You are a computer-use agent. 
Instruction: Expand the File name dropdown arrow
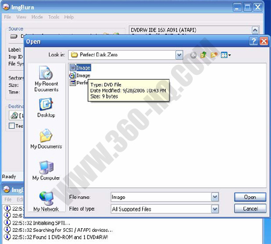(215, 197)
